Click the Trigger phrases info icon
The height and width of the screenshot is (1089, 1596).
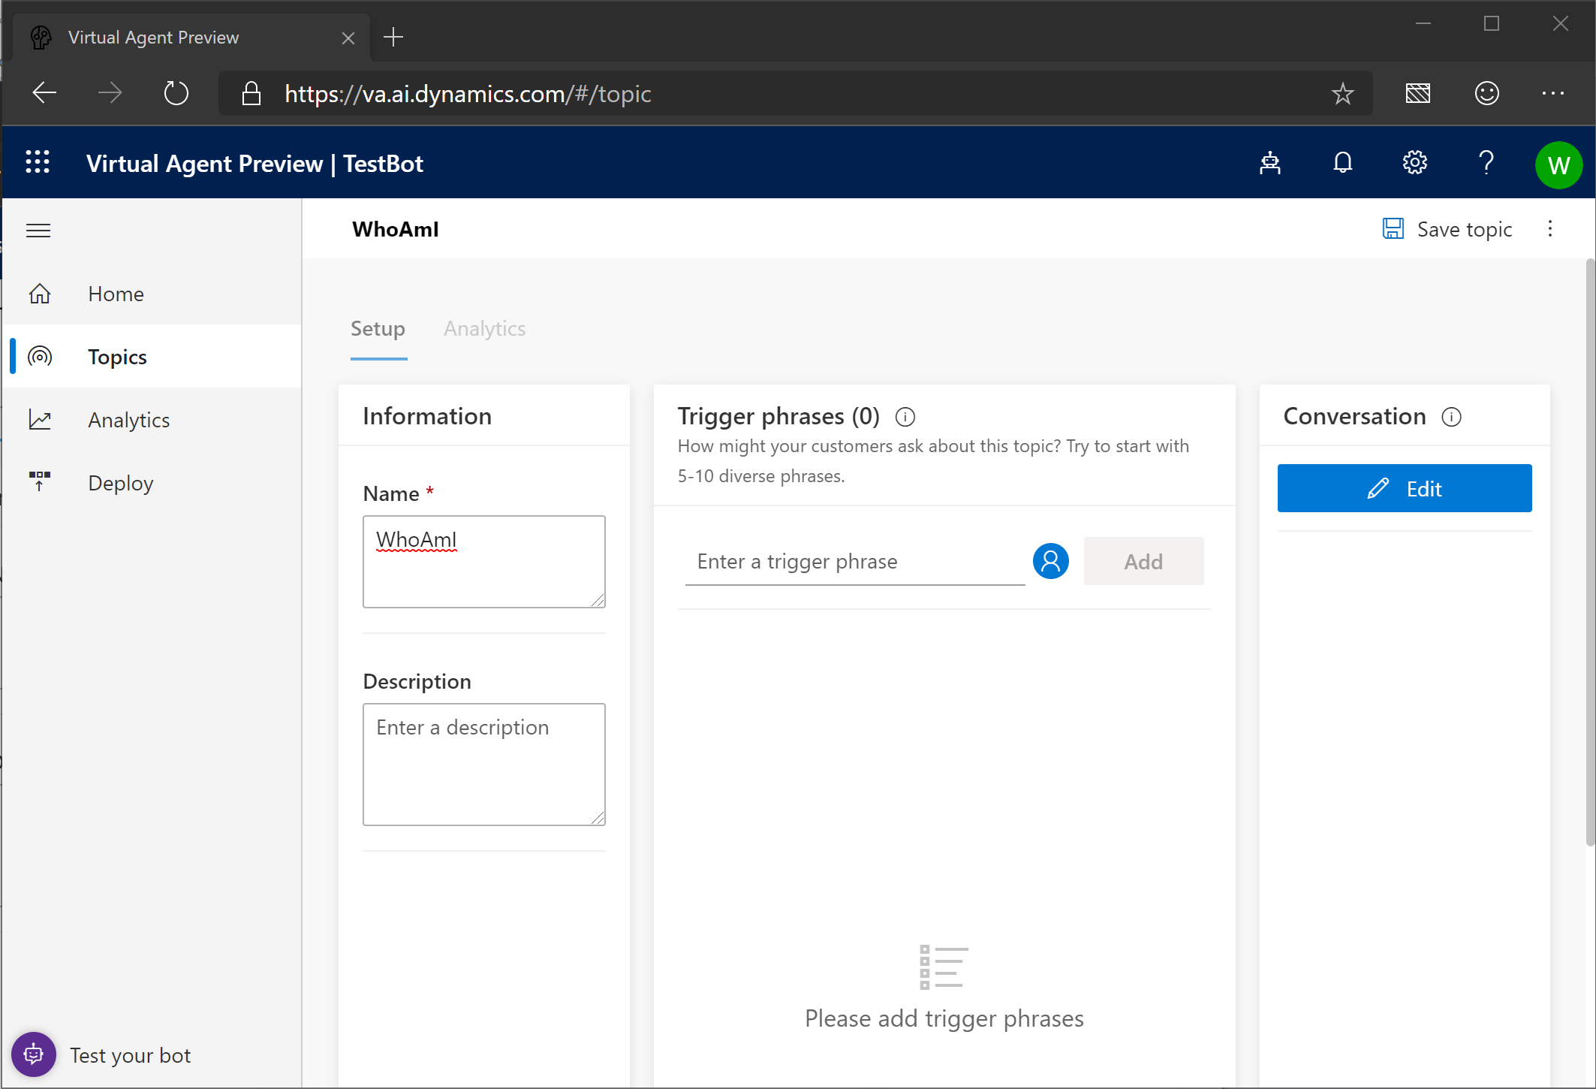[905, 417]
